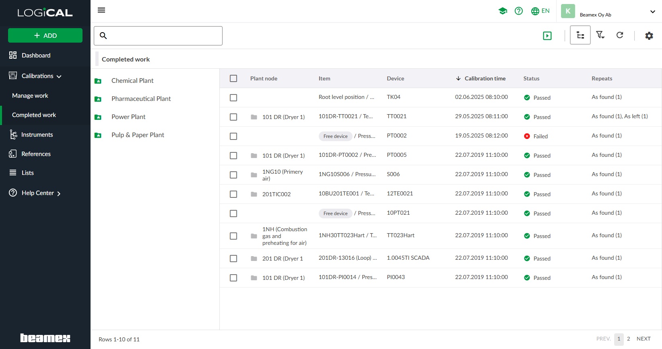Click the Pharmaceutical Plant folder icon
Viewport: 662px width, 349px height.
pyautogui.click(x=98, y=99)
